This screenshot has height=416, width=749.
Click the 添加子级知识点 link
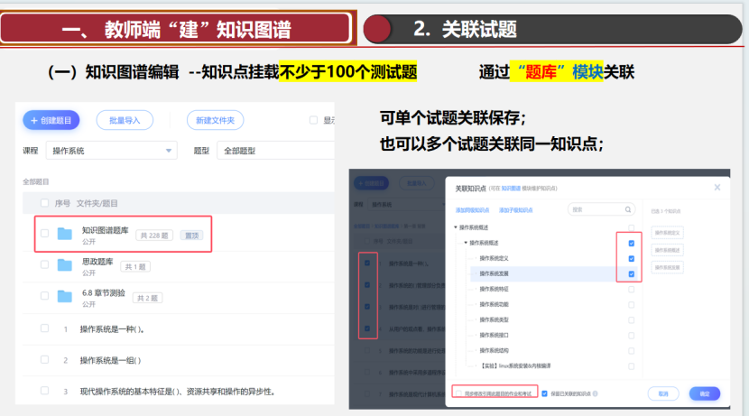pos(517,210)
